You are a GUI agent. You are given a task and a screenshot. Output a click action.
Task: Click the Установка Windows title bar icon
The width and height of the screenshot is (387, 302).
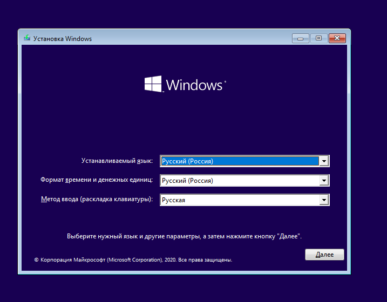click(27, 38)
